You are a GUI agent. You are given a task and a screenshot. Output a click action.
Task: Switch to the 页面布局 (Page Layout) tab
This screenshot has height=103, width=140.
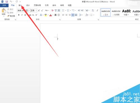coord(37,5)
